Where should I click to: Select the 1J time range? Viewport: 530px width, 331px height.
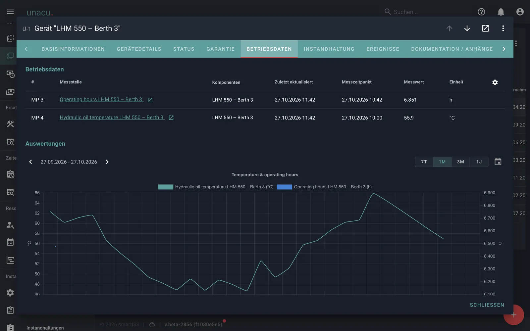[x=479, y=162]
